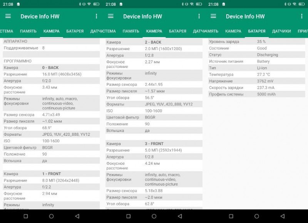Tap the Bluetooth status icon on middle screen
This screenshot has width=308, height=223.
coord(182,4)
